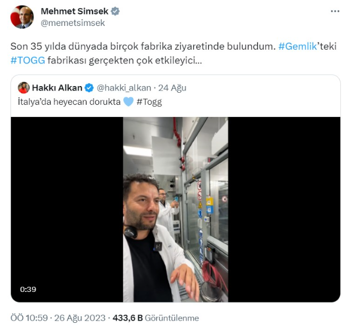View the 433,6 B Görüntülenme count
The width and height of the screenshot is (347, 330).
pyautogui.click(x=155, y=318)
